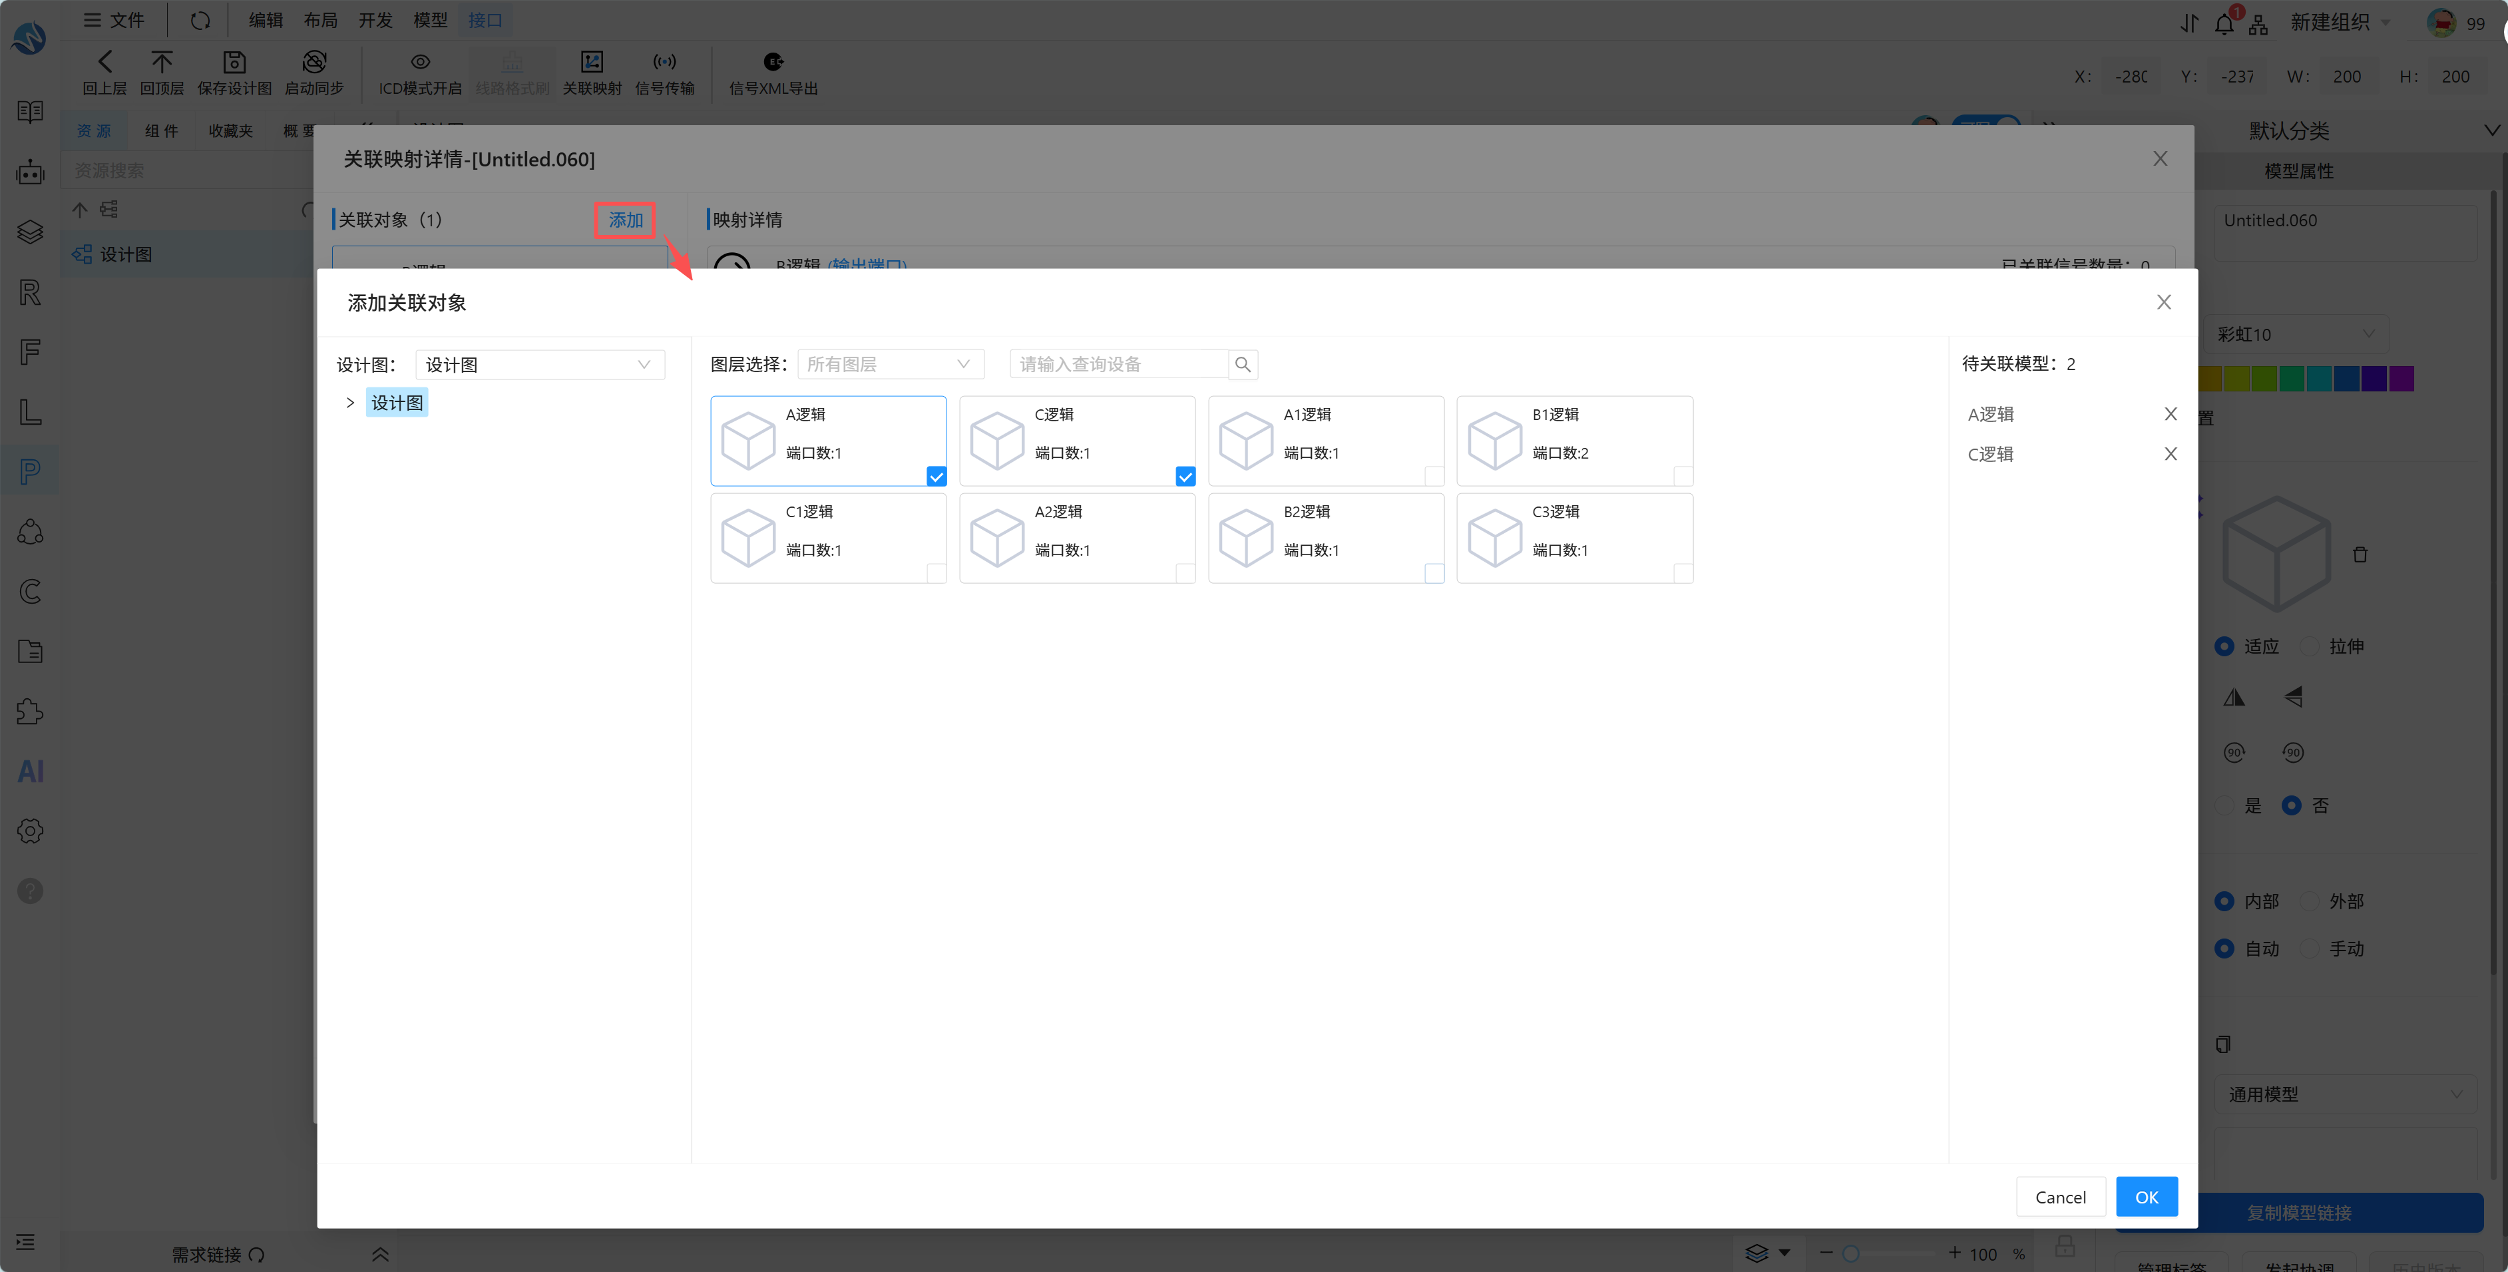Click the refresh icon next to 文件
The height and width of the screenshot is (1272, 2508).
point(200,21)
